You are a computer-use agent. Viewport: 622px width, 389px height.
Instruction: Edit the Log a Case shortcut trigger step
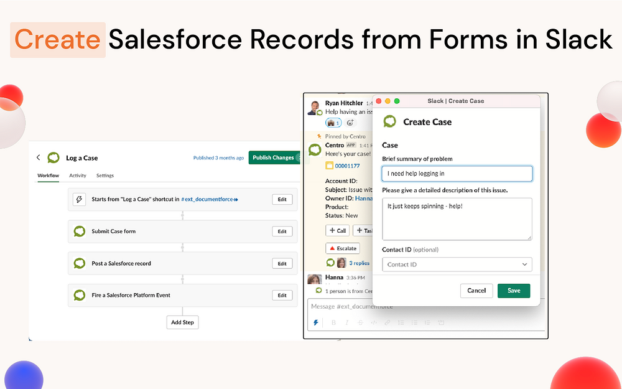point(282,199)
